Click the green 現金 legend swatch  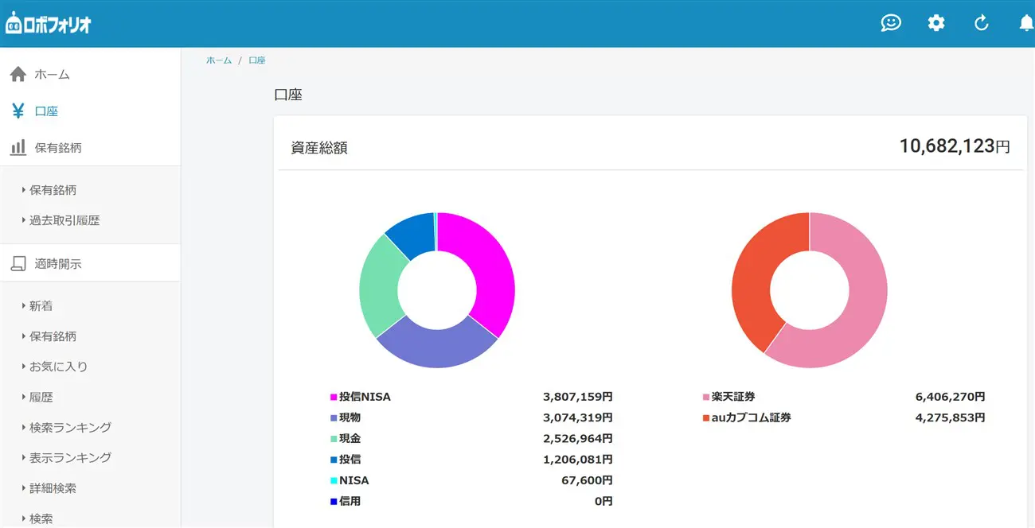334,438
